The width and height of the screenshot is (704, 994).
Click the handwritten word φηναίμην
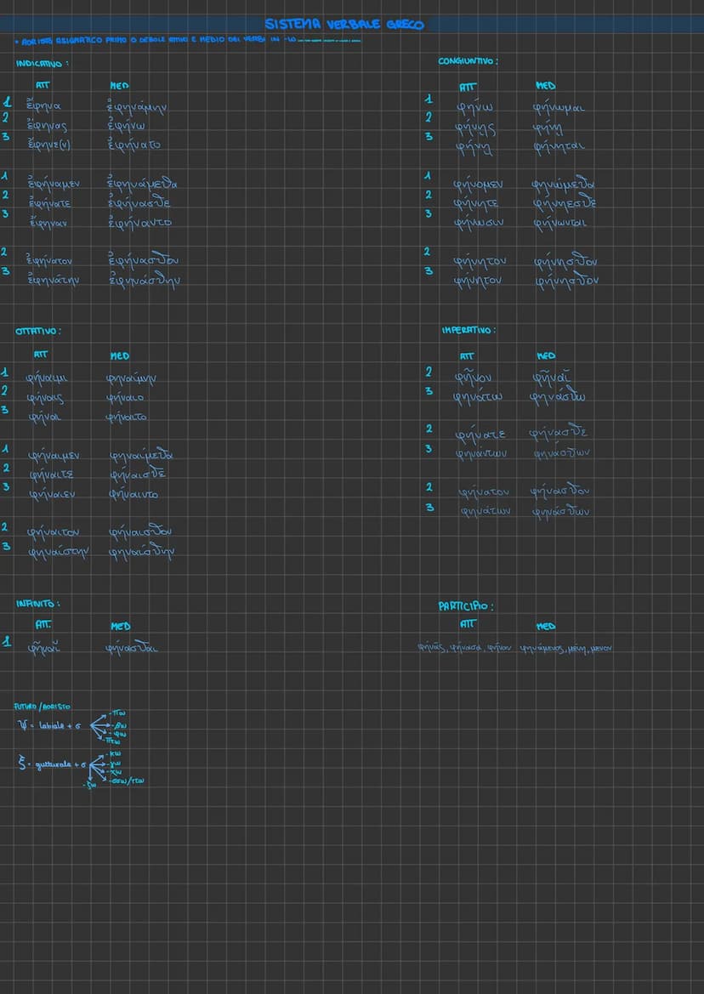(131, 379)
